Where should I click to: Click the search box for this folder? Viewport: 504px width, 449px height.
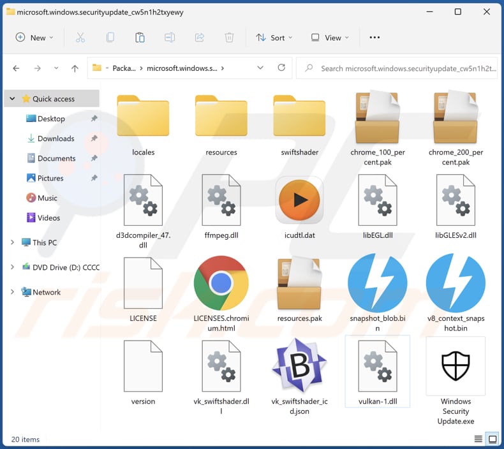pos(397,68)
